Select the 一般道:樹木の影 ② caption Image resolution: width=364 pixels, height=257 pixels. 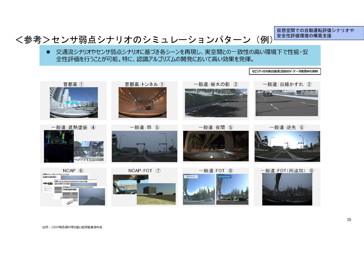216,84
